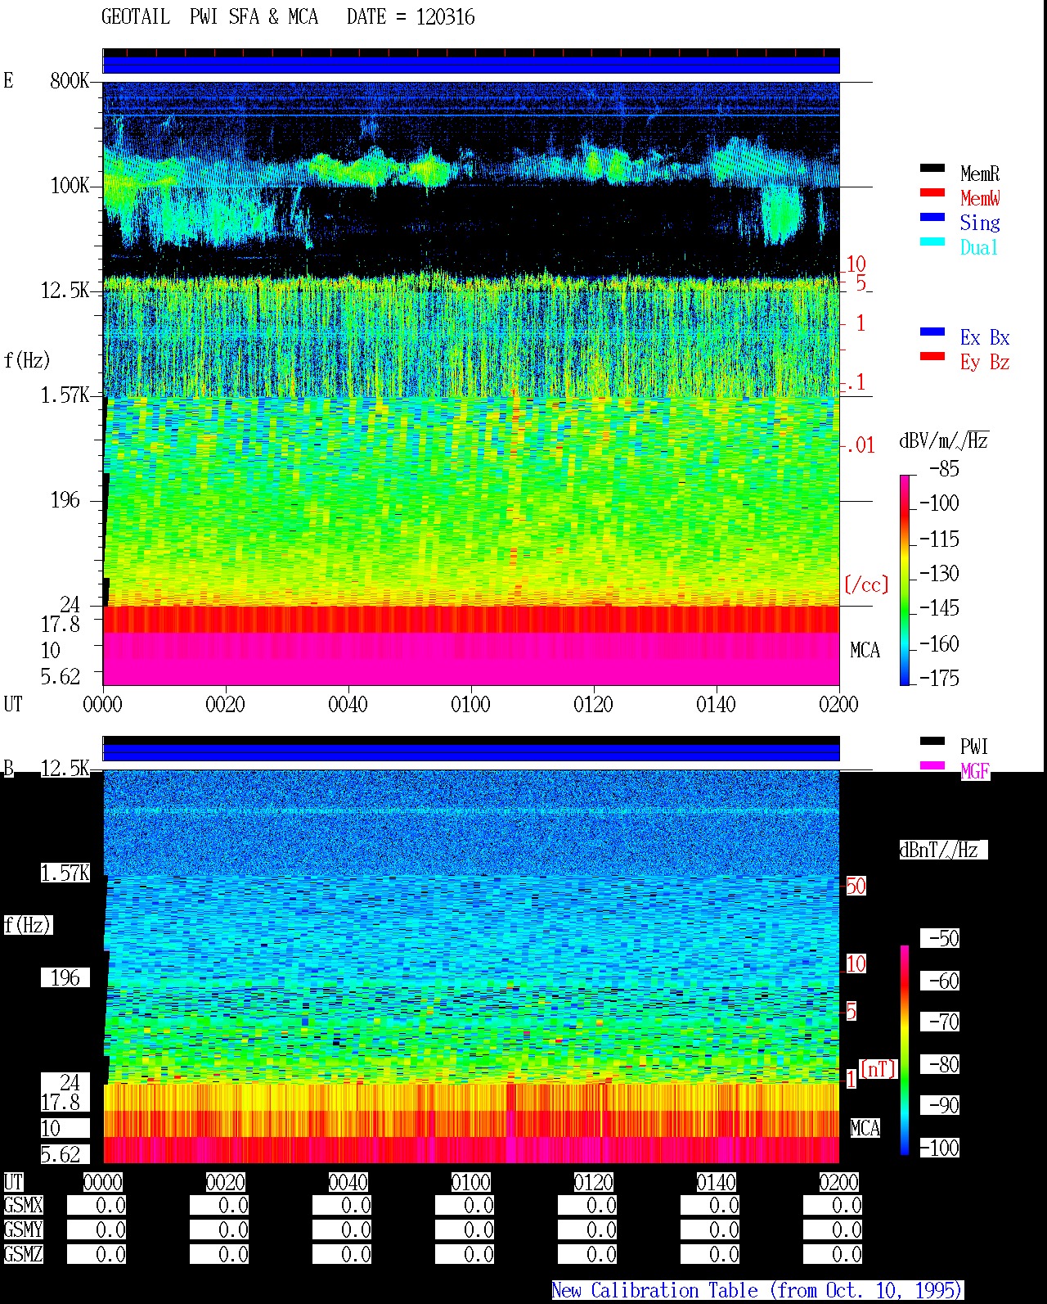
Task: Click the 0140 UT tick label under E panel
Action: point(716,704)
